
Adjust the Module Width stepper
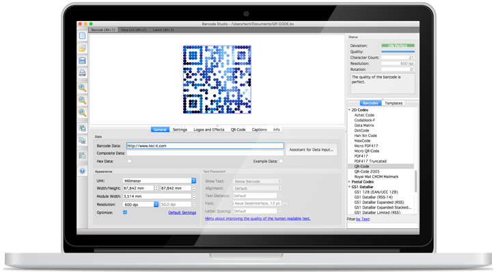194,196
